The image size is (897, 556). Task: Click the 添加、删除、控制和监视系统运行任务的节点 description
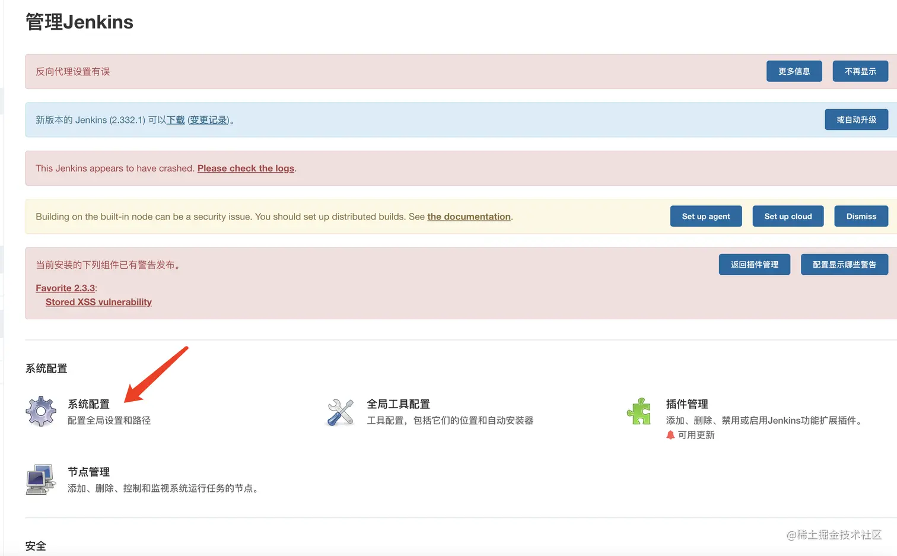(164, 488)
